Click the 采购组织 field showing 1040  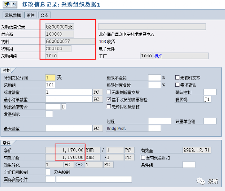pyautogui.click(x=52, y=56)
